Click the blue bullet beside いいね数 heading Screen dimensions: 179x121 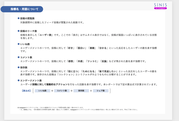click(x=18, y=44)
